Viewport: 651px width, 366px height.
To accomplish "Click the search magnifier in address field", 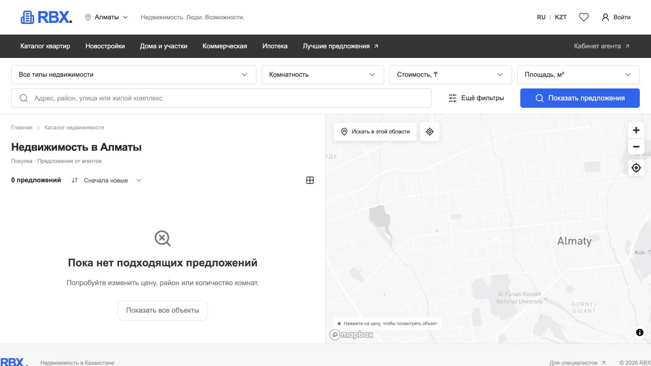I will coord(23,98).
